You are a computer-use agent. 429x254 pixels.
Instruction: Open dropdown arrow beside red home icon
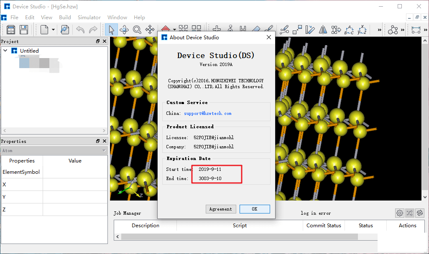click(x=174, y=29)
